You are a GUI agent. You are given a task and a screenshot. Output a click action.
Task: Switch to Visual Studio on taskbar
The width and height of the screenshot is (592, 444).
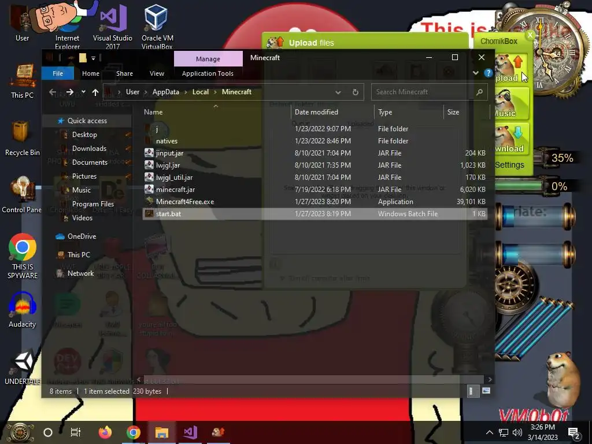190,432
